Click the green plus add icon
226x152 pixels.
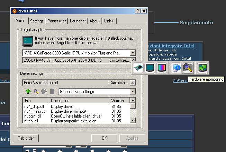tap(28, 91)
